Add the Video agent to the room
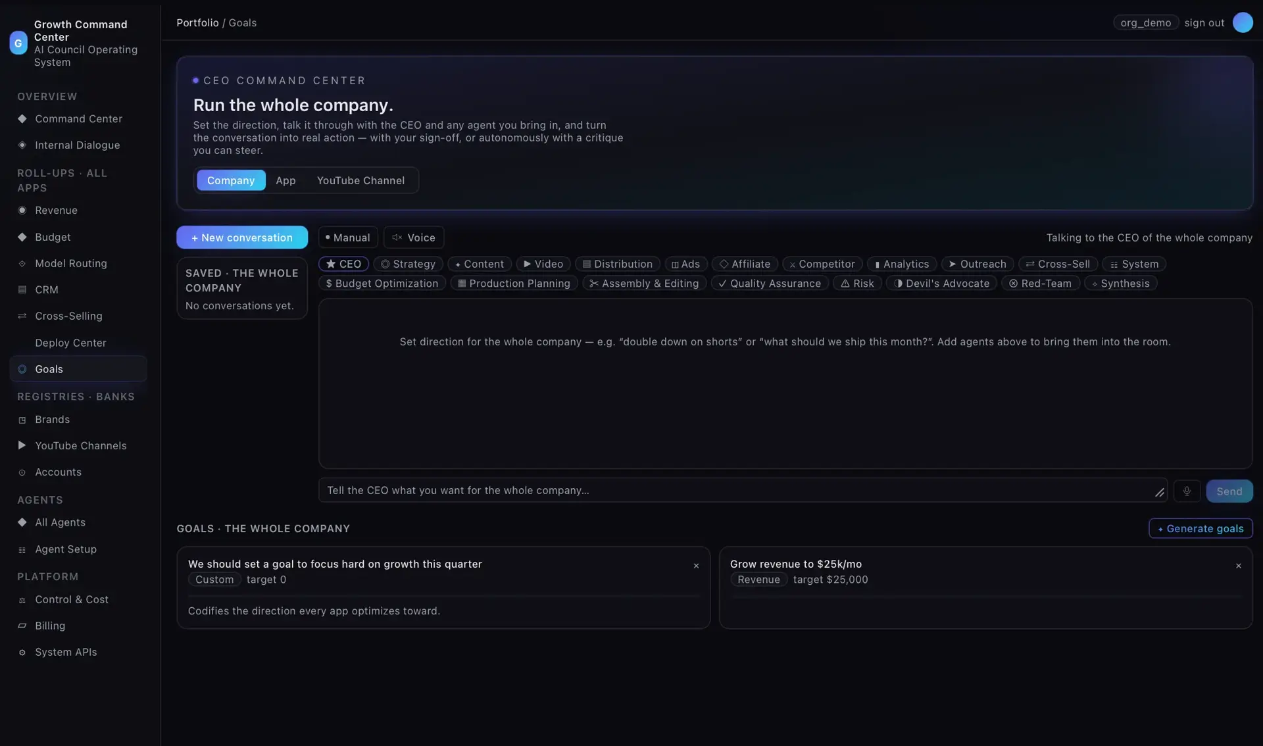The height and width of the screenshot is (746, 1263). (543, 264)
